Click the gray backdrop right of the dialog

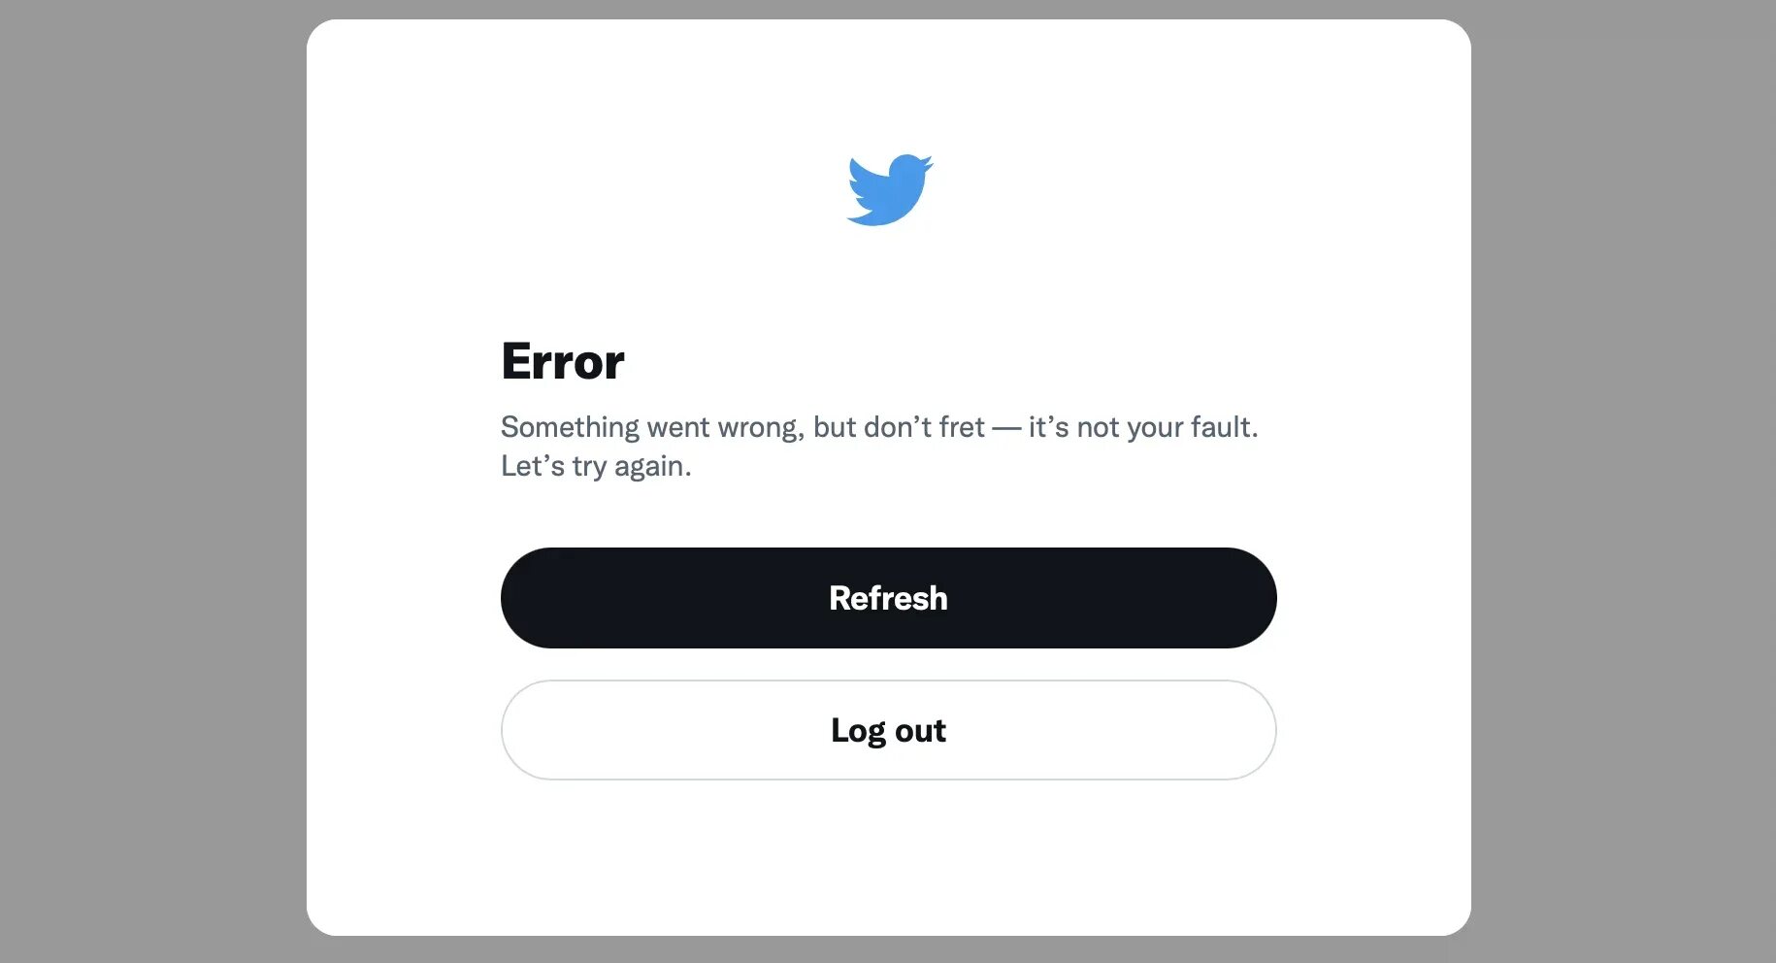point(1623,481)
